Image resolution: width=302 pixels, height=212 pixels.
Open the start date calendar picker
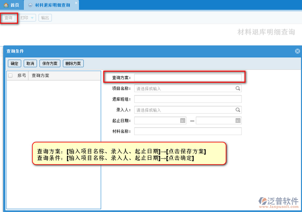183,121
